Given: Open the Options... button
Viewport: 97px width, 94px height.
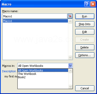Looking at the screenshot, I should (85, 55).
